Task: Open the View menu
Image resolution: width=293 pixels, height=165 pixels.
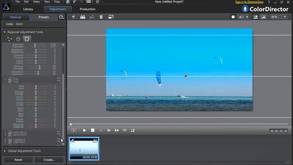Action: click(x=47, y=2)
